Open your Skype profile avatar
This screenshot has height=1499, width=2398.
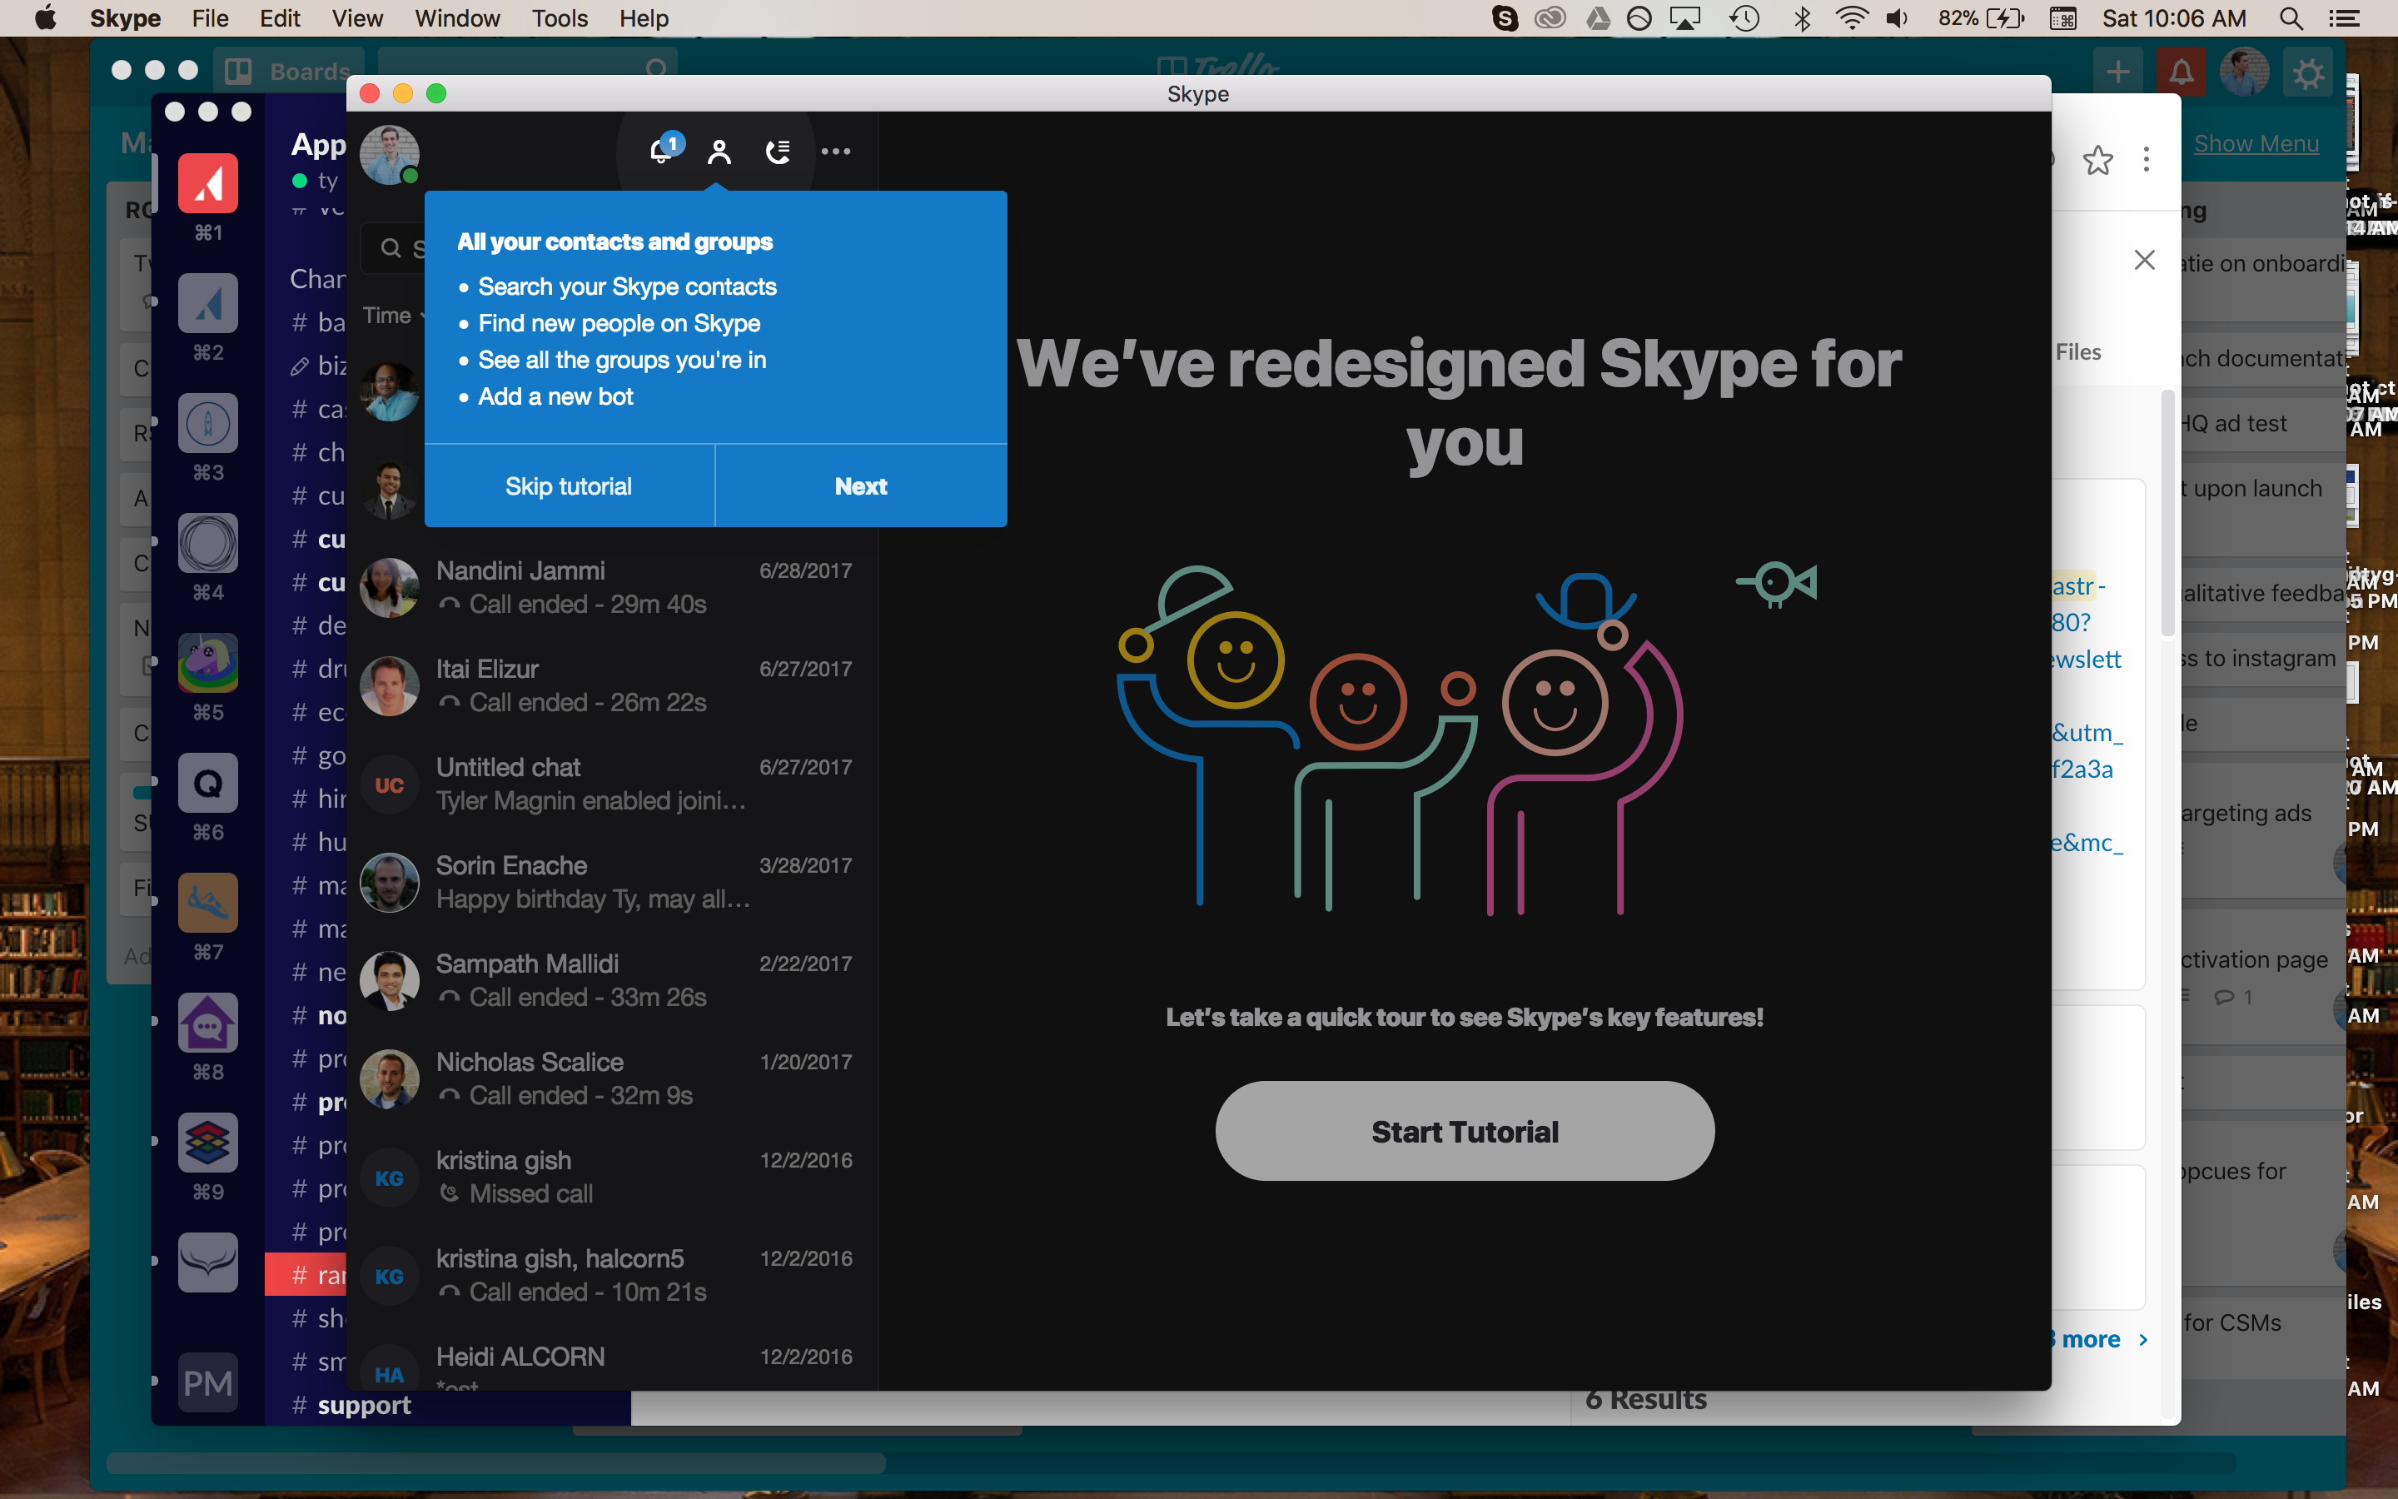coord(390,156)
